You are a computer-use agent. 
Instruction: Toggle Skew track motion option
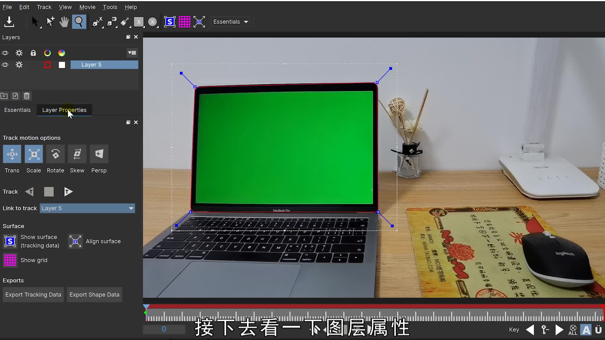(x=77, y=154)
